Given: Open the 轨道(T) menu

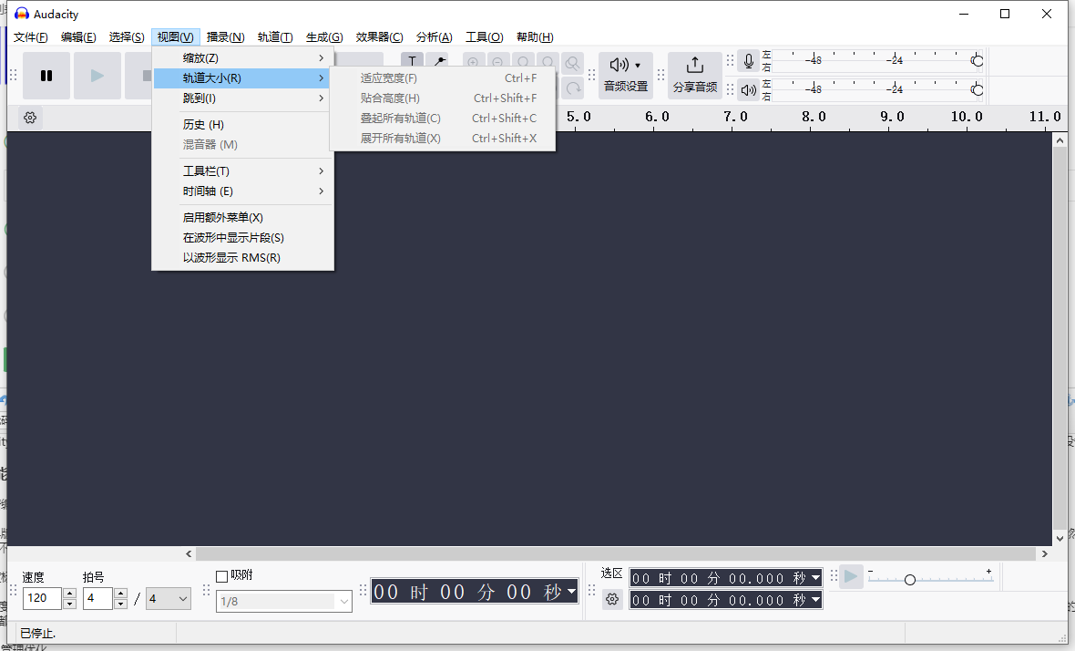Looking at the screenshot, I should coord(275,37).
